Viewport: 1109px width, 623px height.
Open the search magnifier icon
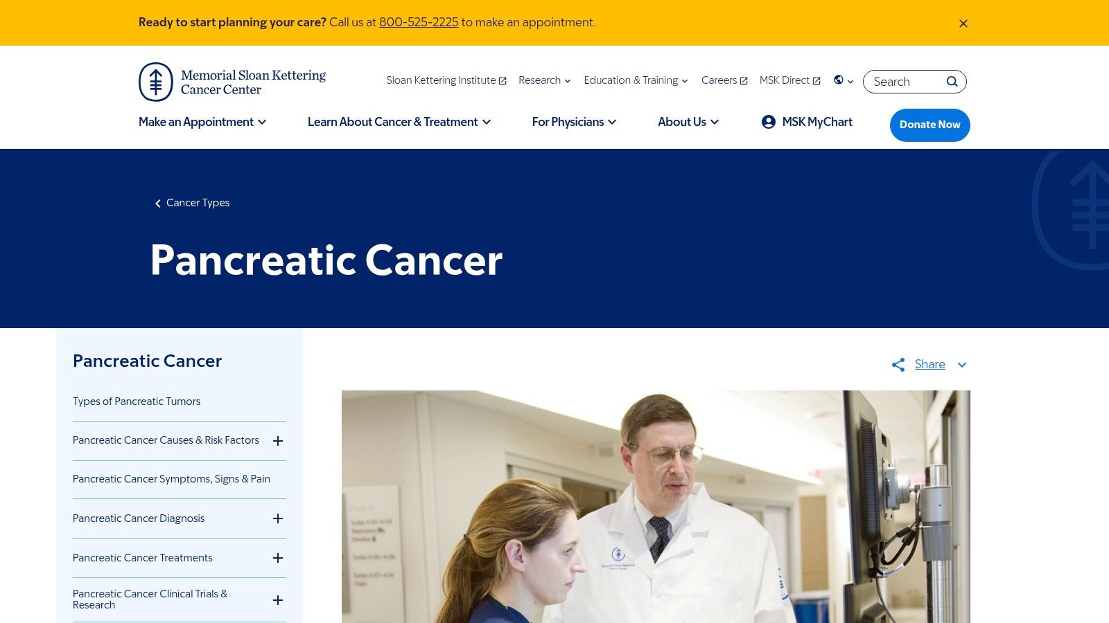pyautogui.click(x=952, y=81)
